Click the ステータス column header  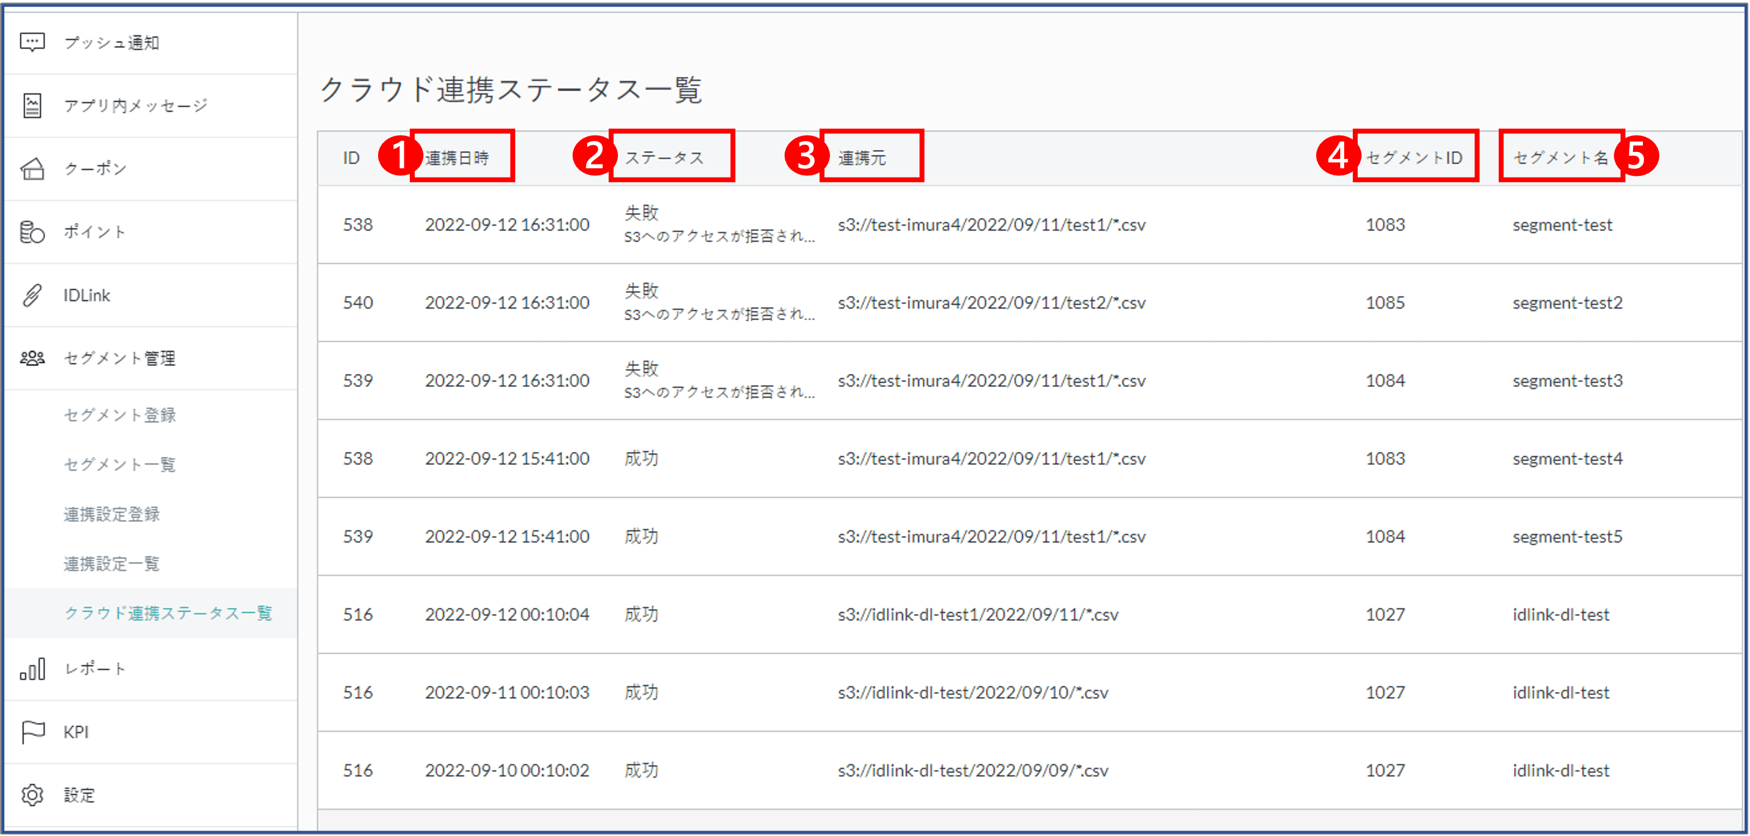coord(664,158)
